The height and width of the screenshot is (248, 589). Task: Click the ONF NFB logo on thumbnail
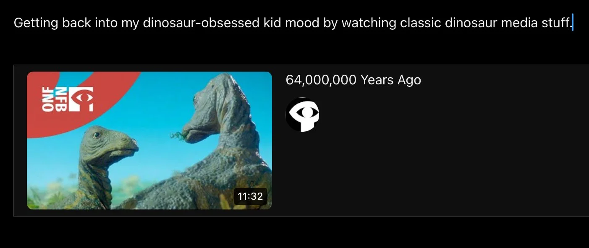click(68, 99)
